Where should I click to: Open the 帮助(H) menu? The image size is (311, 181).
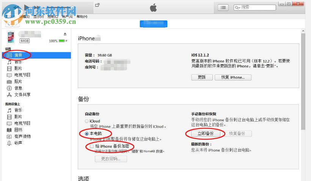(x=82, y=17)
